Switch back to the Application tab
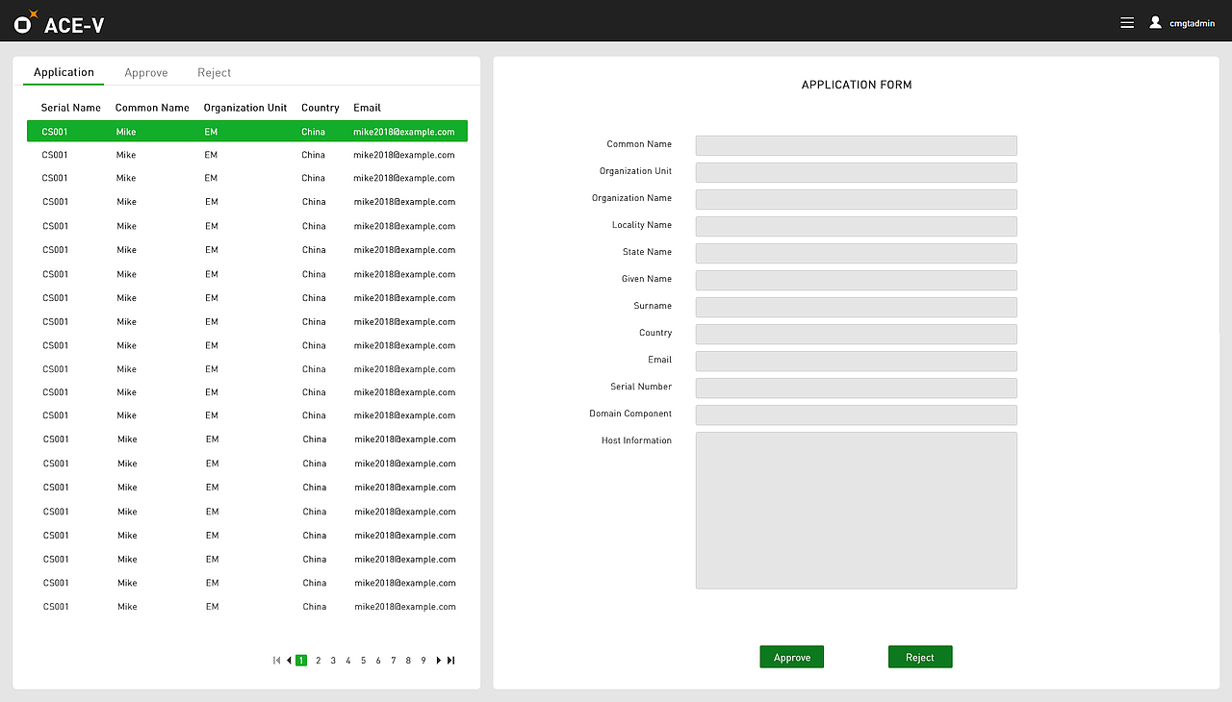Viewport: 1232px width, 702px height. tap(64, 72)
